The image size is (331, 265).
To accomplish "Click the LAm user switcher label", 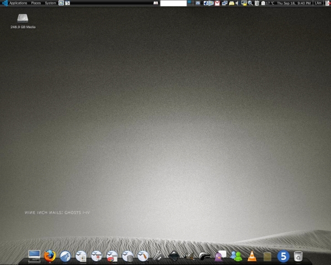I will click(318, 3).
